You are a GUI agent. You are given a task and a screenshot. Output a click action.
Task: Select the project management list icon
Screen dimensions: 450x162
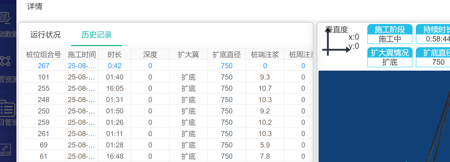7,109
